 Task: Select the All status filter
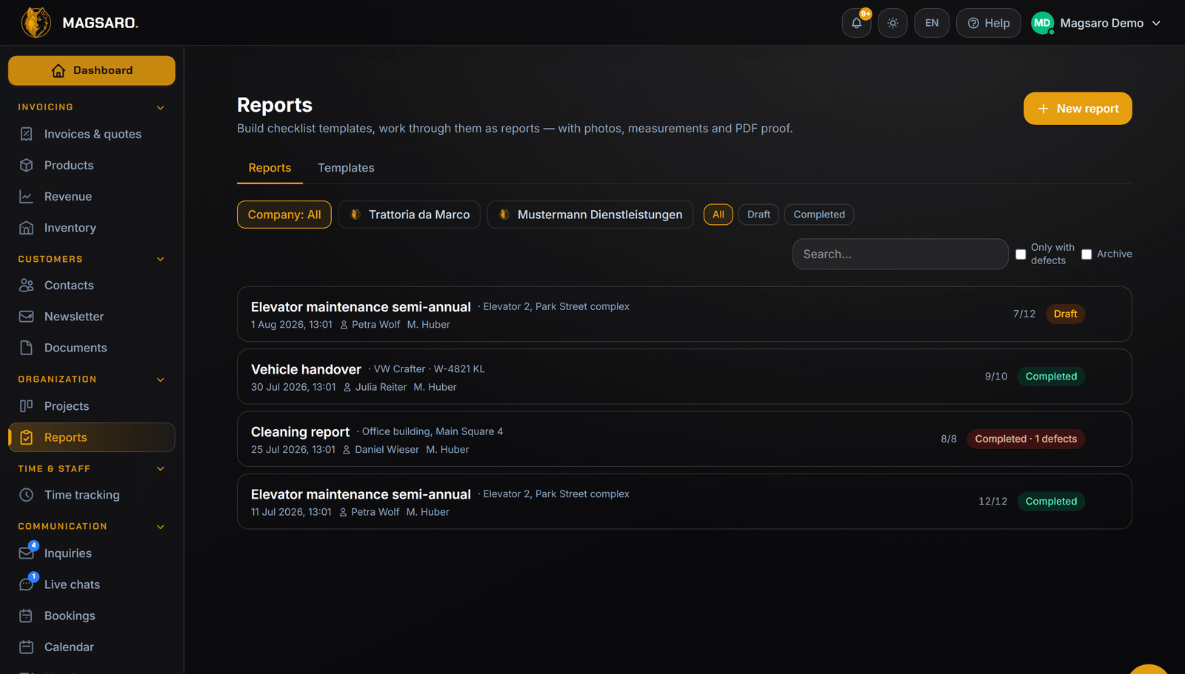pos(718,215)
